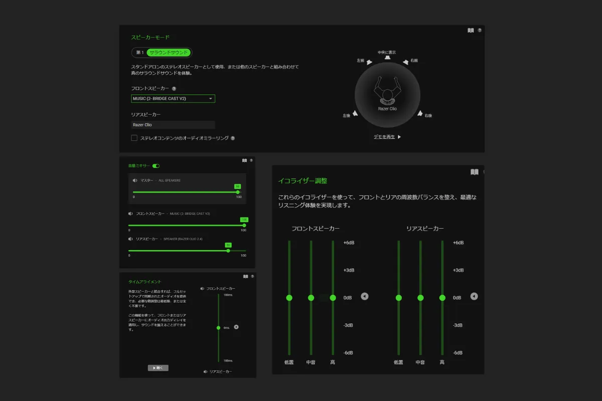Image resolution: width=602 pixels, height=401 pixels.
Task: Switch to the 第1 speaker mode
Action: tap(139, 53)
